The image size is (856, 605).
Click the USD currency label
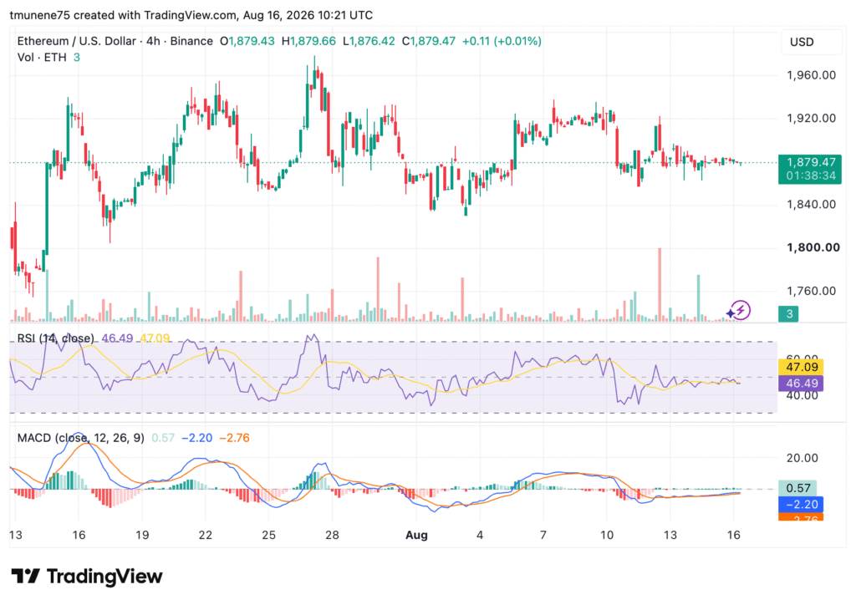[x=802, y=42]
